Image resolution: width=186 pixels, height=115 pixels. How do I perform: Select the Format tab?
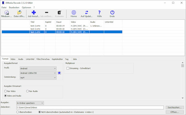[x=5, y=59]
